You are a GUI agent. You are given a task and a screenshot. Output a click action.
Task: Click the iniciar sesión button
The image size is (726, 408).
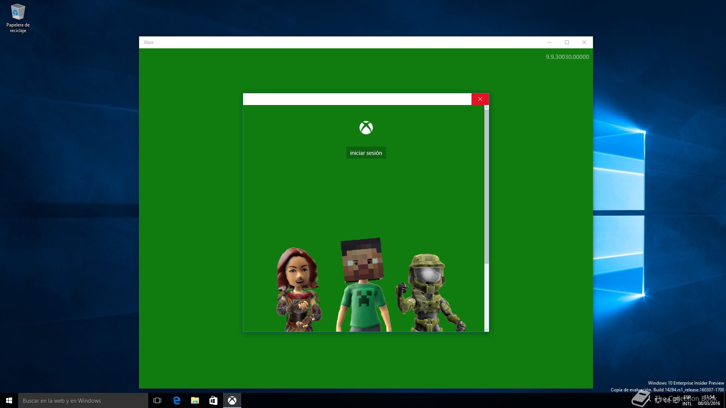pyautogui.click(x=366, y=153)
